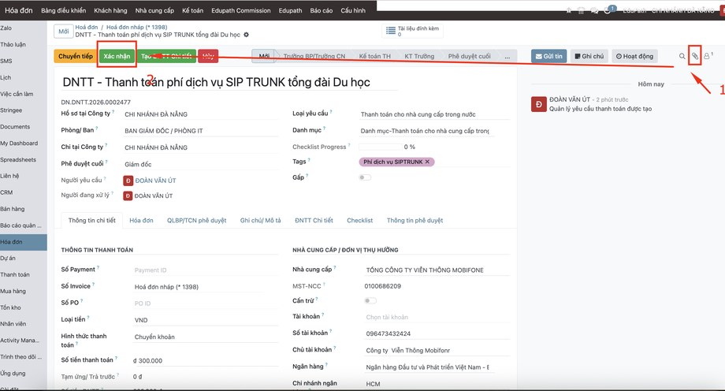Viewport: 725px width, 391px height.
Task: Select the Kế toán TH status stage
Action: point(374,57)
